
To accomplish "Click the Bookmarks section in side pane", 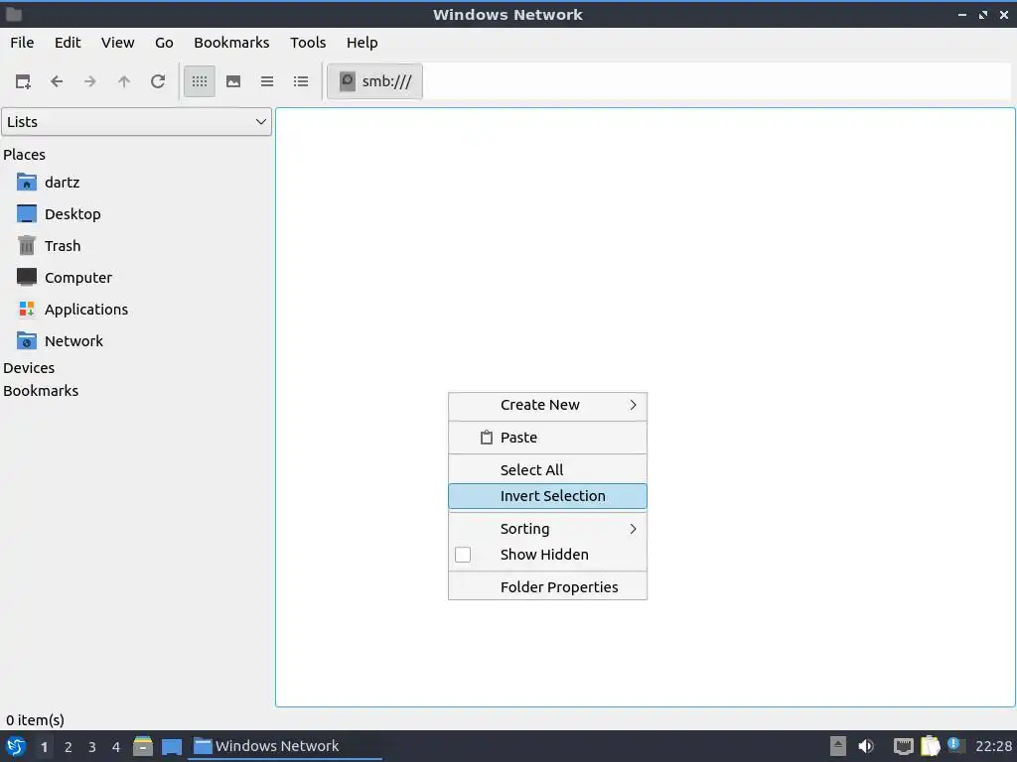I will pyautogui.click(x=40, y=391).
